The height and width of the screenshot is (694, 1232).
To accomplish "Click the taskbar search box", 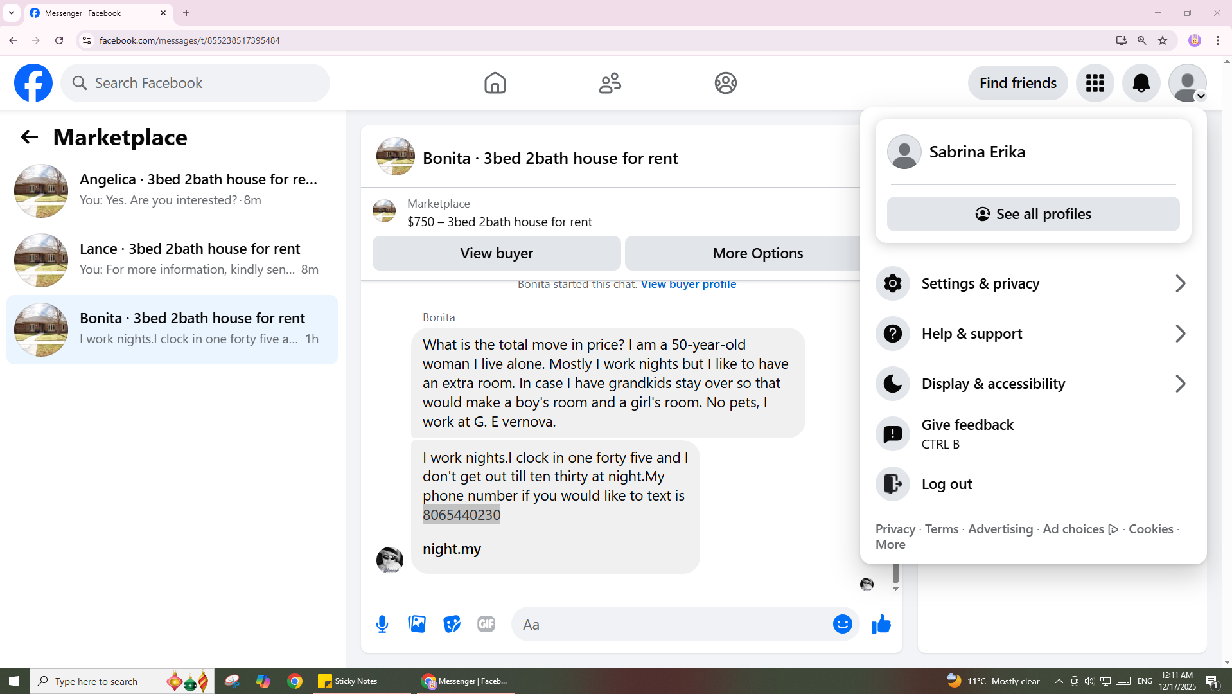I will tap(122, 681).
